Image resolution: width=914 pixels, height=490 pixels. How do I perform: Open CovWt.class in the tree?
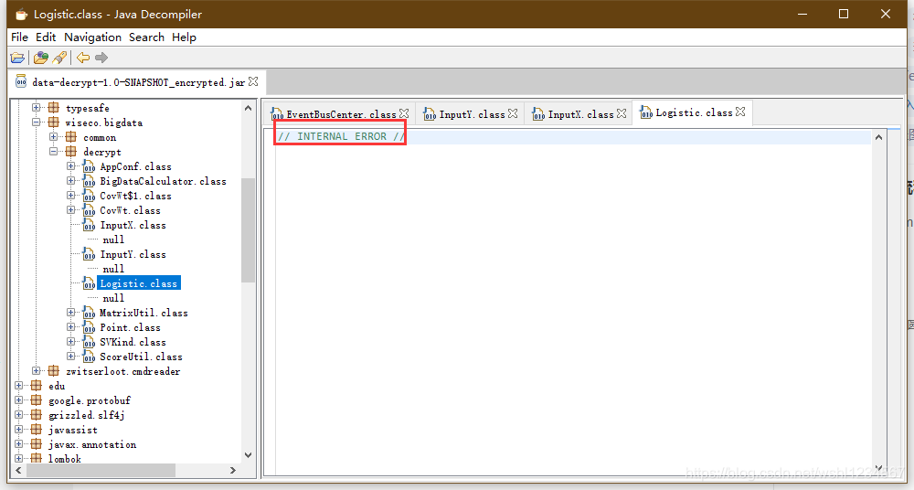(130, 210)
